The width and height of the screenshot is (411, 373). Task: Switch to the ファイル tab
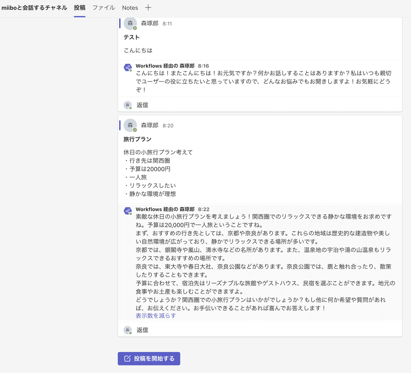coord(104,8)
